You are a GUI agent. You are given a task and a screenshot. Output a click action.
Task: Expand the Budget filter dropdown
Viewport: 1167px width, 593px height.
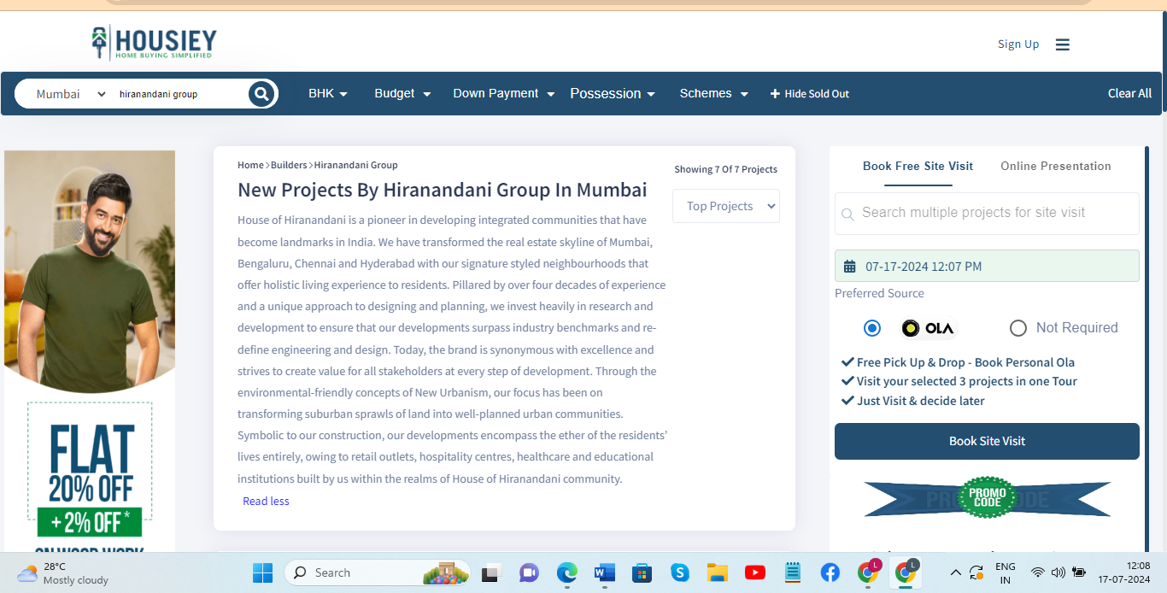(402, 94)
